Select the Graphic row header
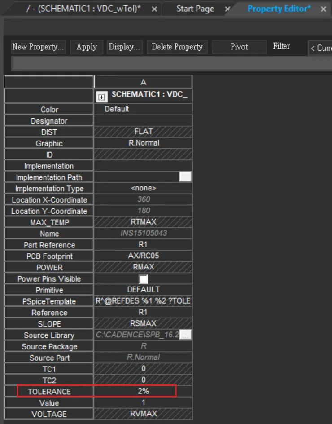The width and height of the screenshot is (332, 424). click(x=49, y=143)
